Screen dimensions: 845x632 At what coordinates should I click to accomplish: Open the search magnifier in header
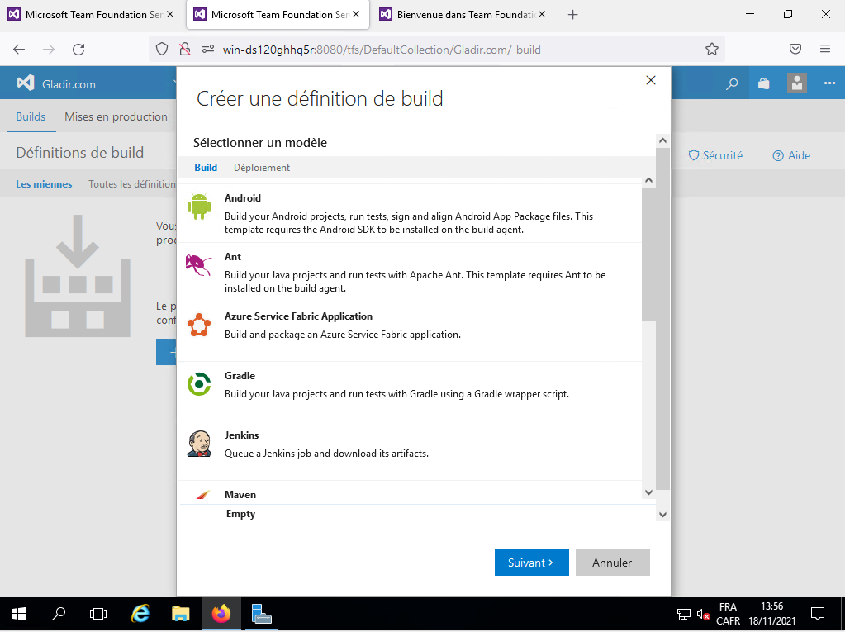(x=732, y=83)
